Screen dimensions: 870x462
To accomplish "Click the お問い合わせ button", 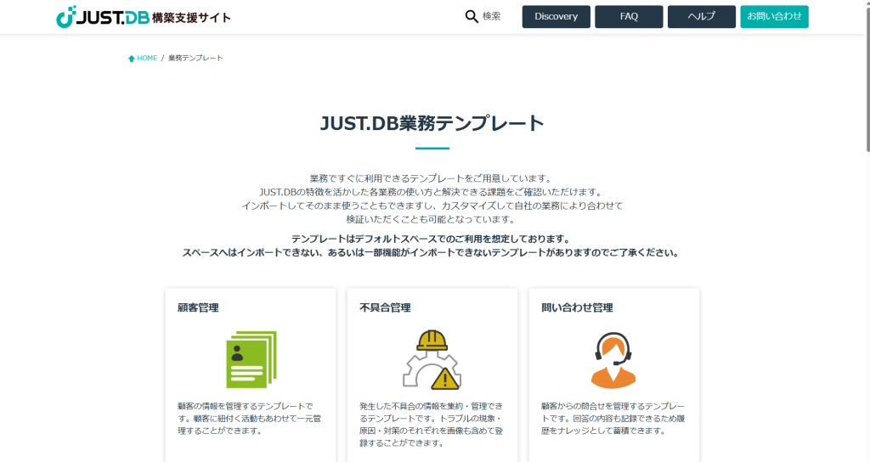I will [x=774, y=17].
